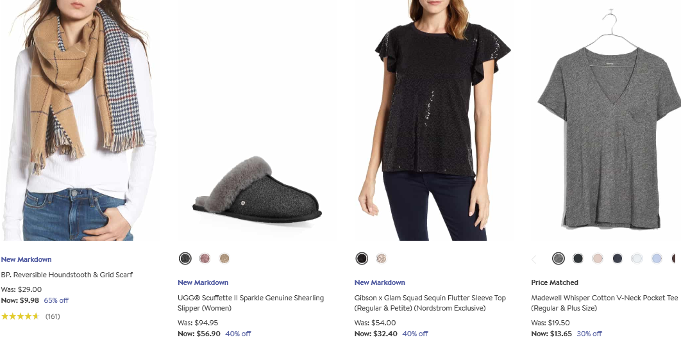Select heather gray swatch for Madewell tee
681x340 pixels.
coord(558,259)
